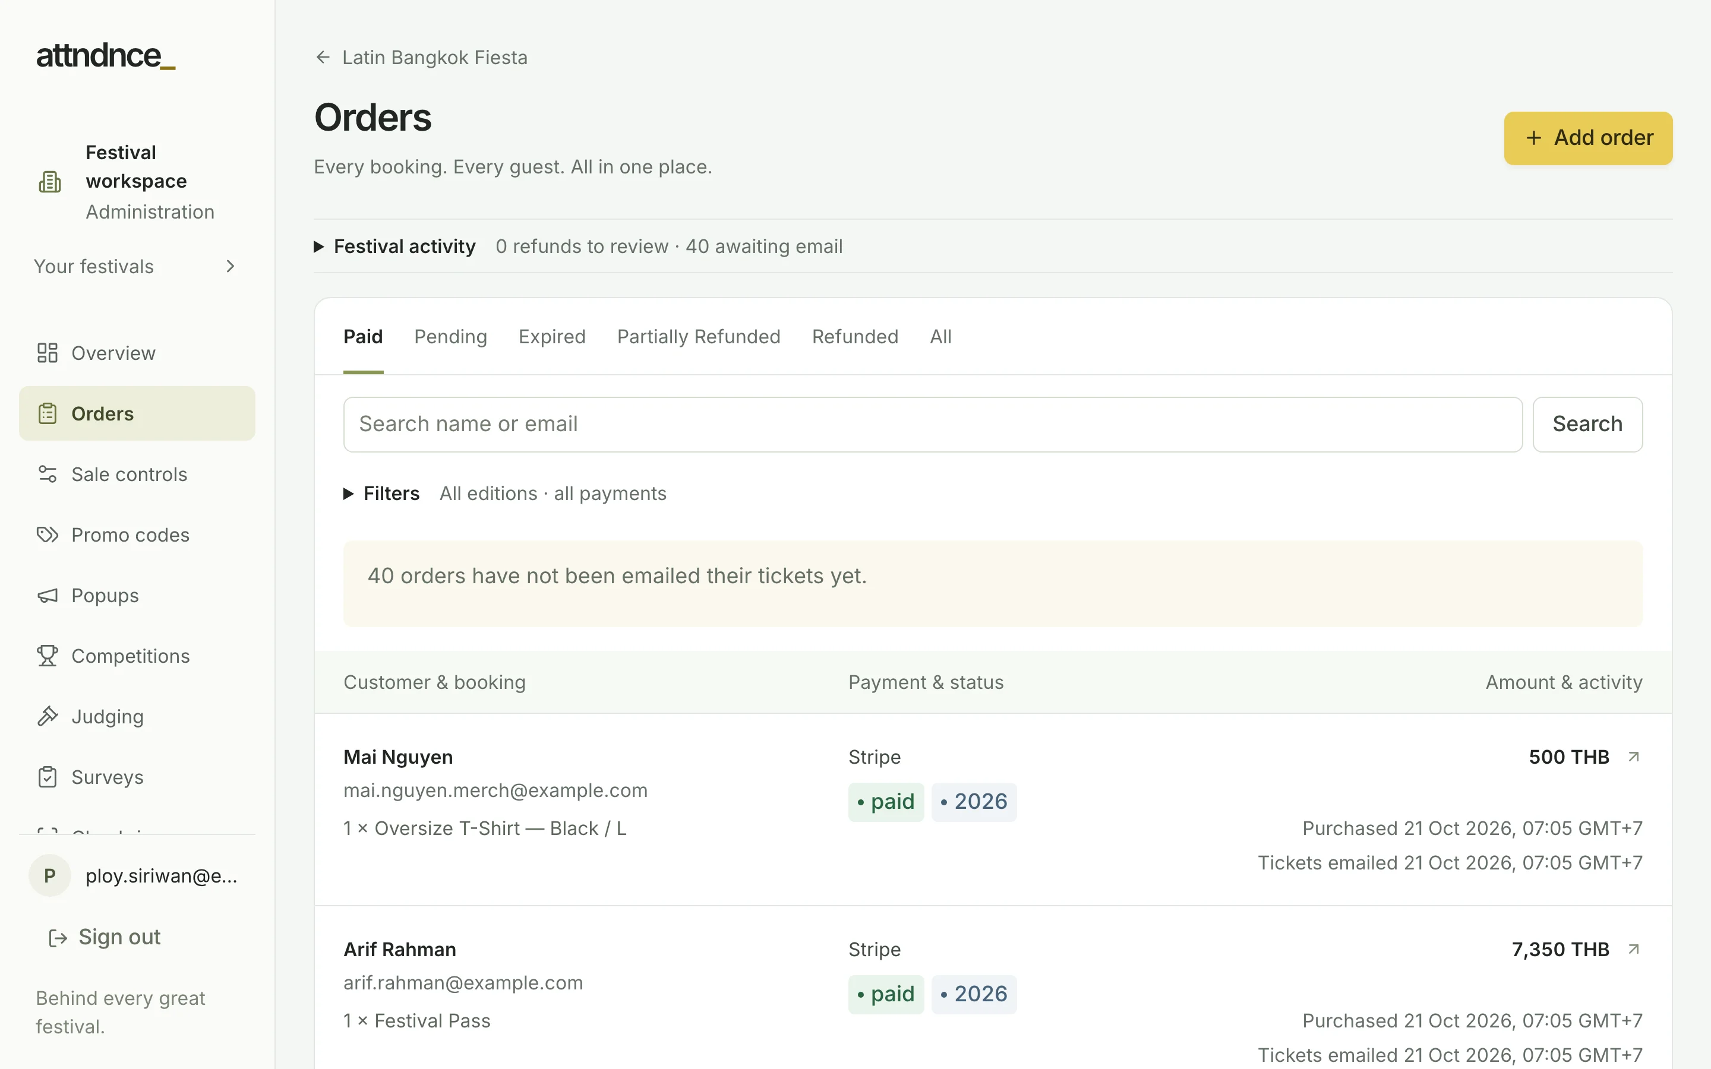The image size is (1711, 1069).
Task: Click the back arrow beside Latin Bangkok Fiesta
Action: (x=323, y=57)
